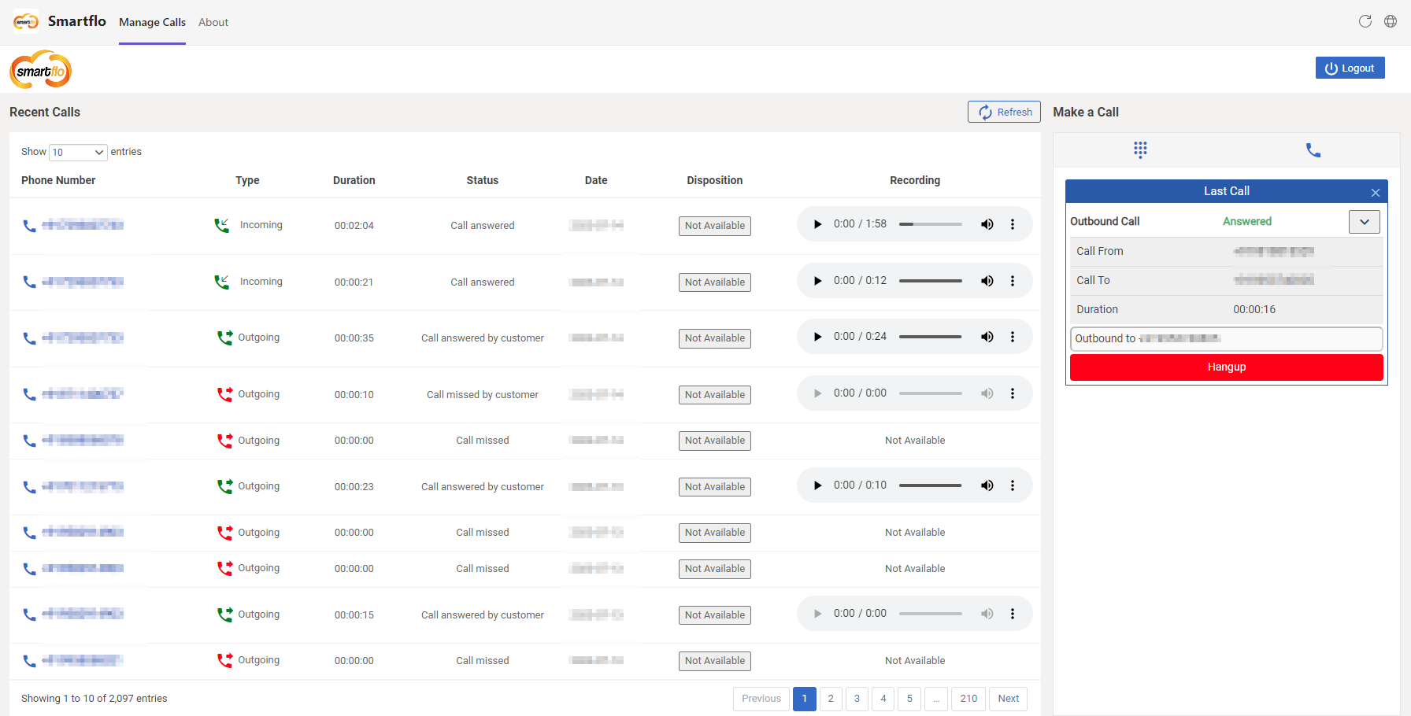
Task: Seek in the 0:00 / 0:12 recording slider
Action: pos(931,281)
